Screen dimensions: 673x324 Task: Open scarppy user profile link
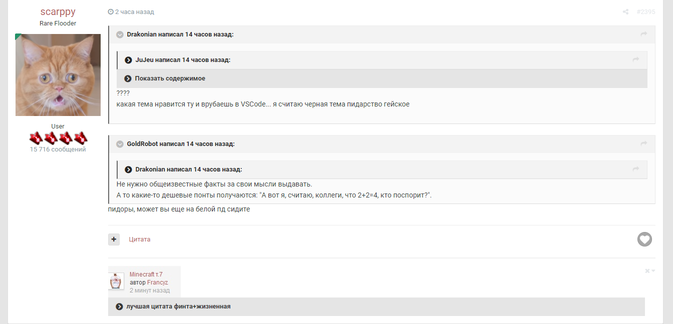tap(58, 12)
